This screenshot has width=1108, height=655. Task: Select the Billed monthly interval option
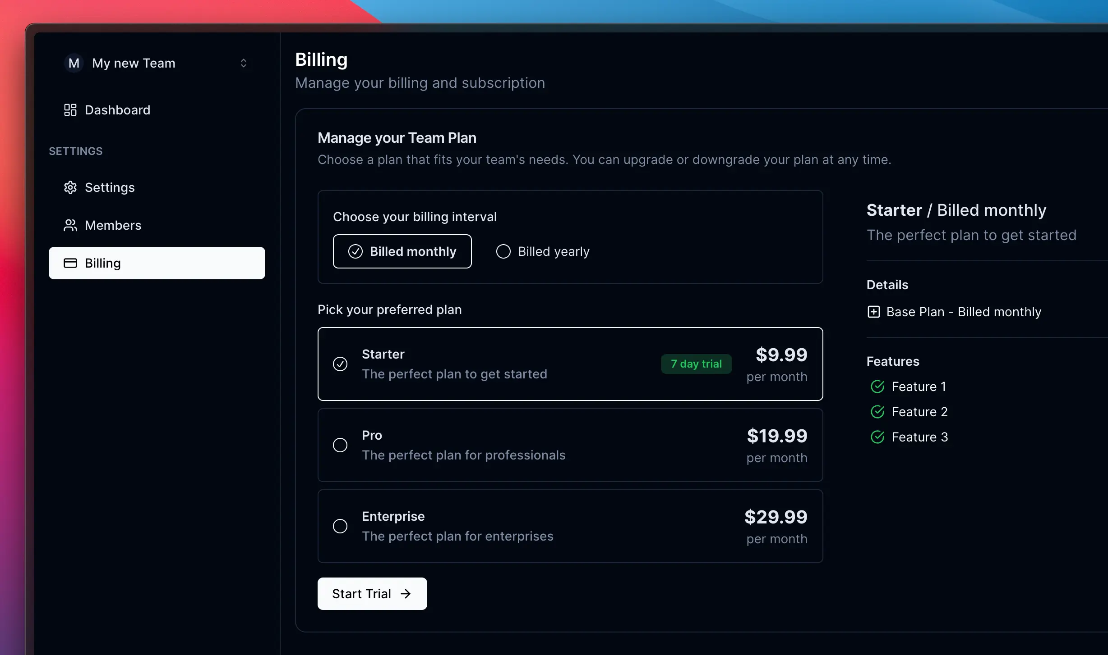[402, 251]
